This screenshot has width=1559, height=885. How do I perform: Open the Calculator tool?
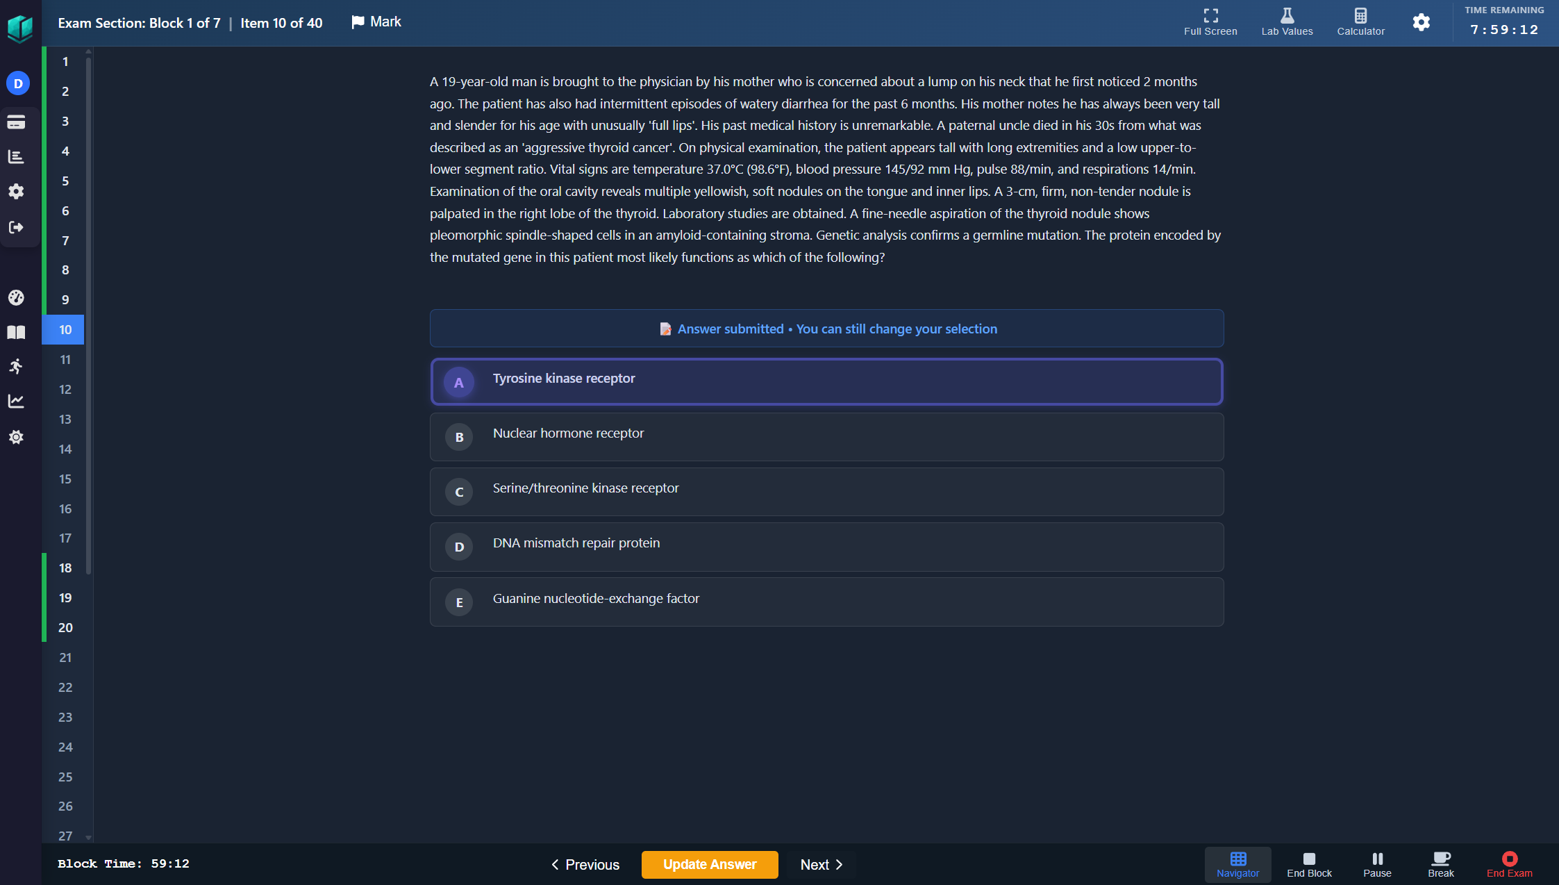coord(1360,22)
